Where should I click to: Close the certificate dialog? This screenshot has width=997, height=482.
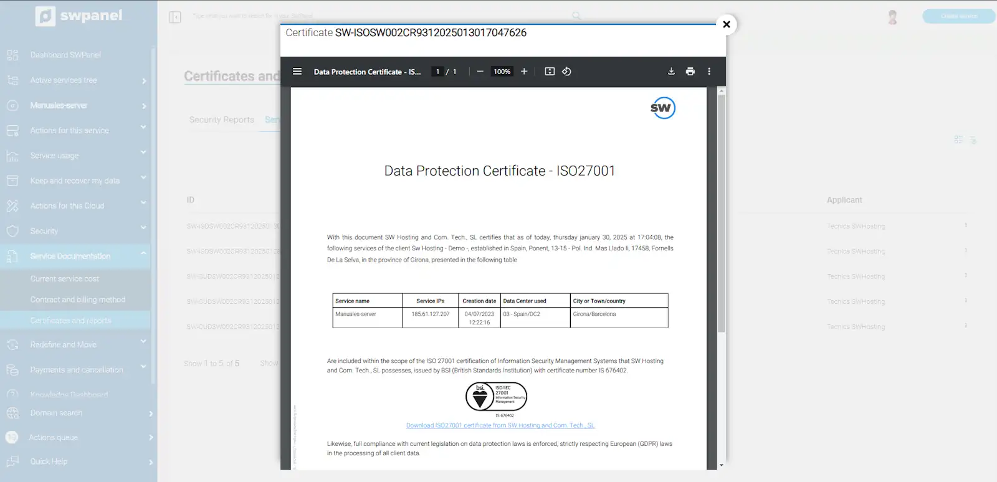[726, 24]
